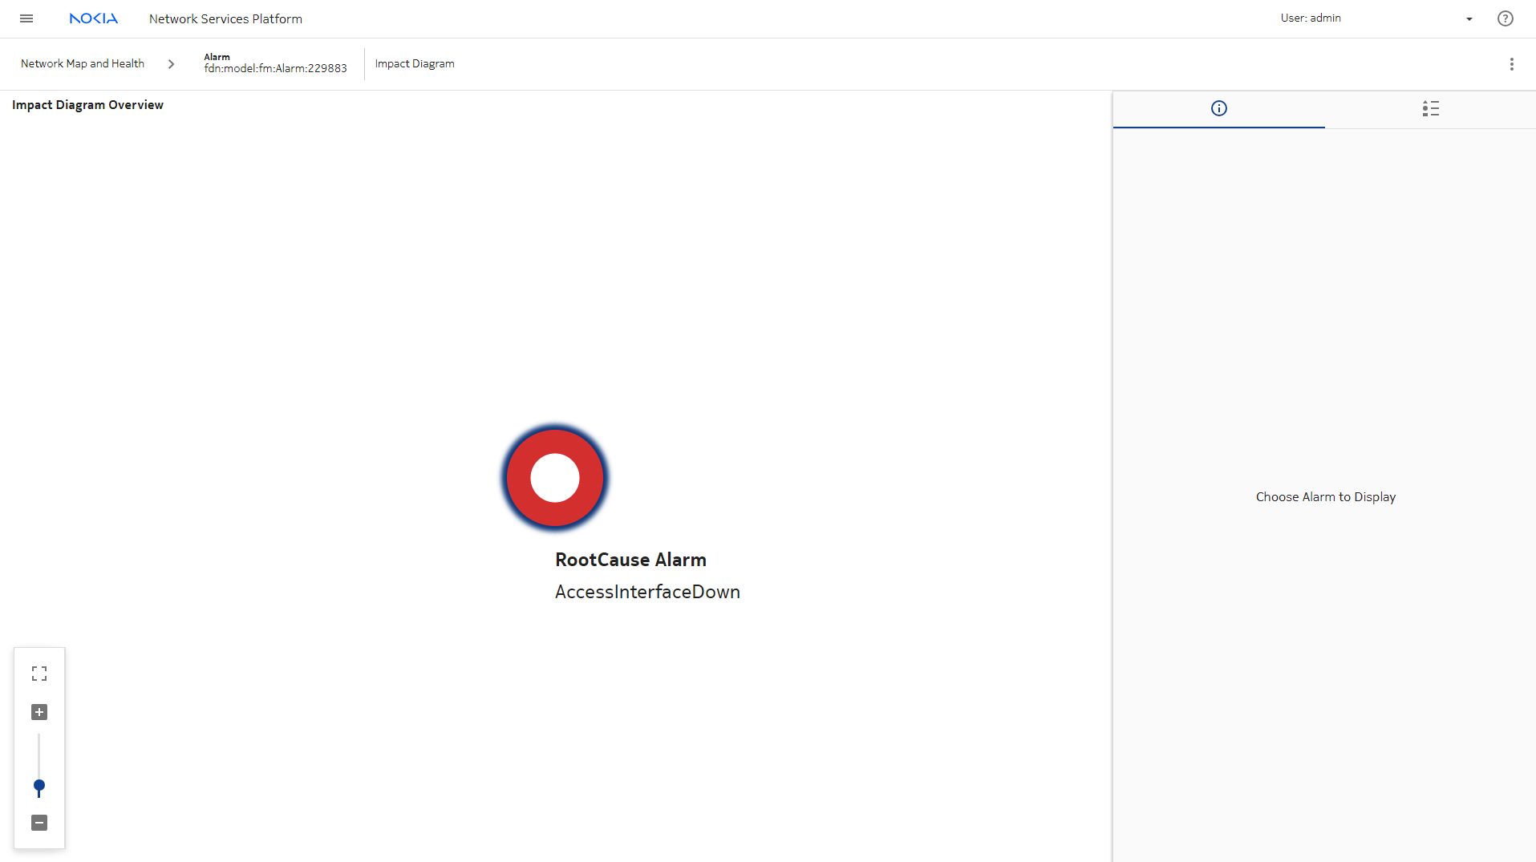Open the three-dot more options menu
The image size is (1536, 862).
click(1511, 64)
